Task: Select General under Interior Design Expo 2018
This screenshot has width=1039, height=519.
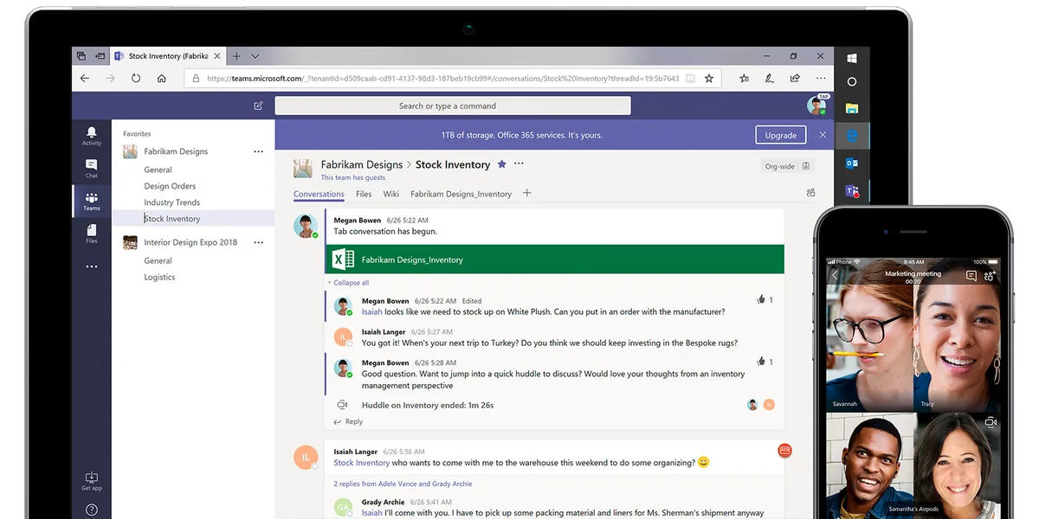Action: (x=158, y=260)
